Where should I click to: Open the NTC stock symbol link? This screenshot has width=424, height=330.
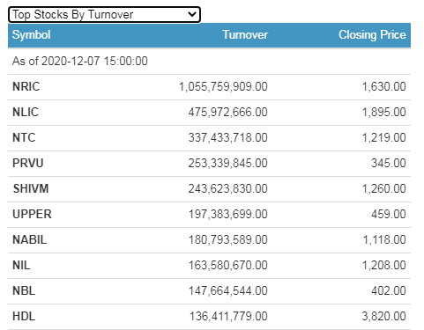(24, 138)
